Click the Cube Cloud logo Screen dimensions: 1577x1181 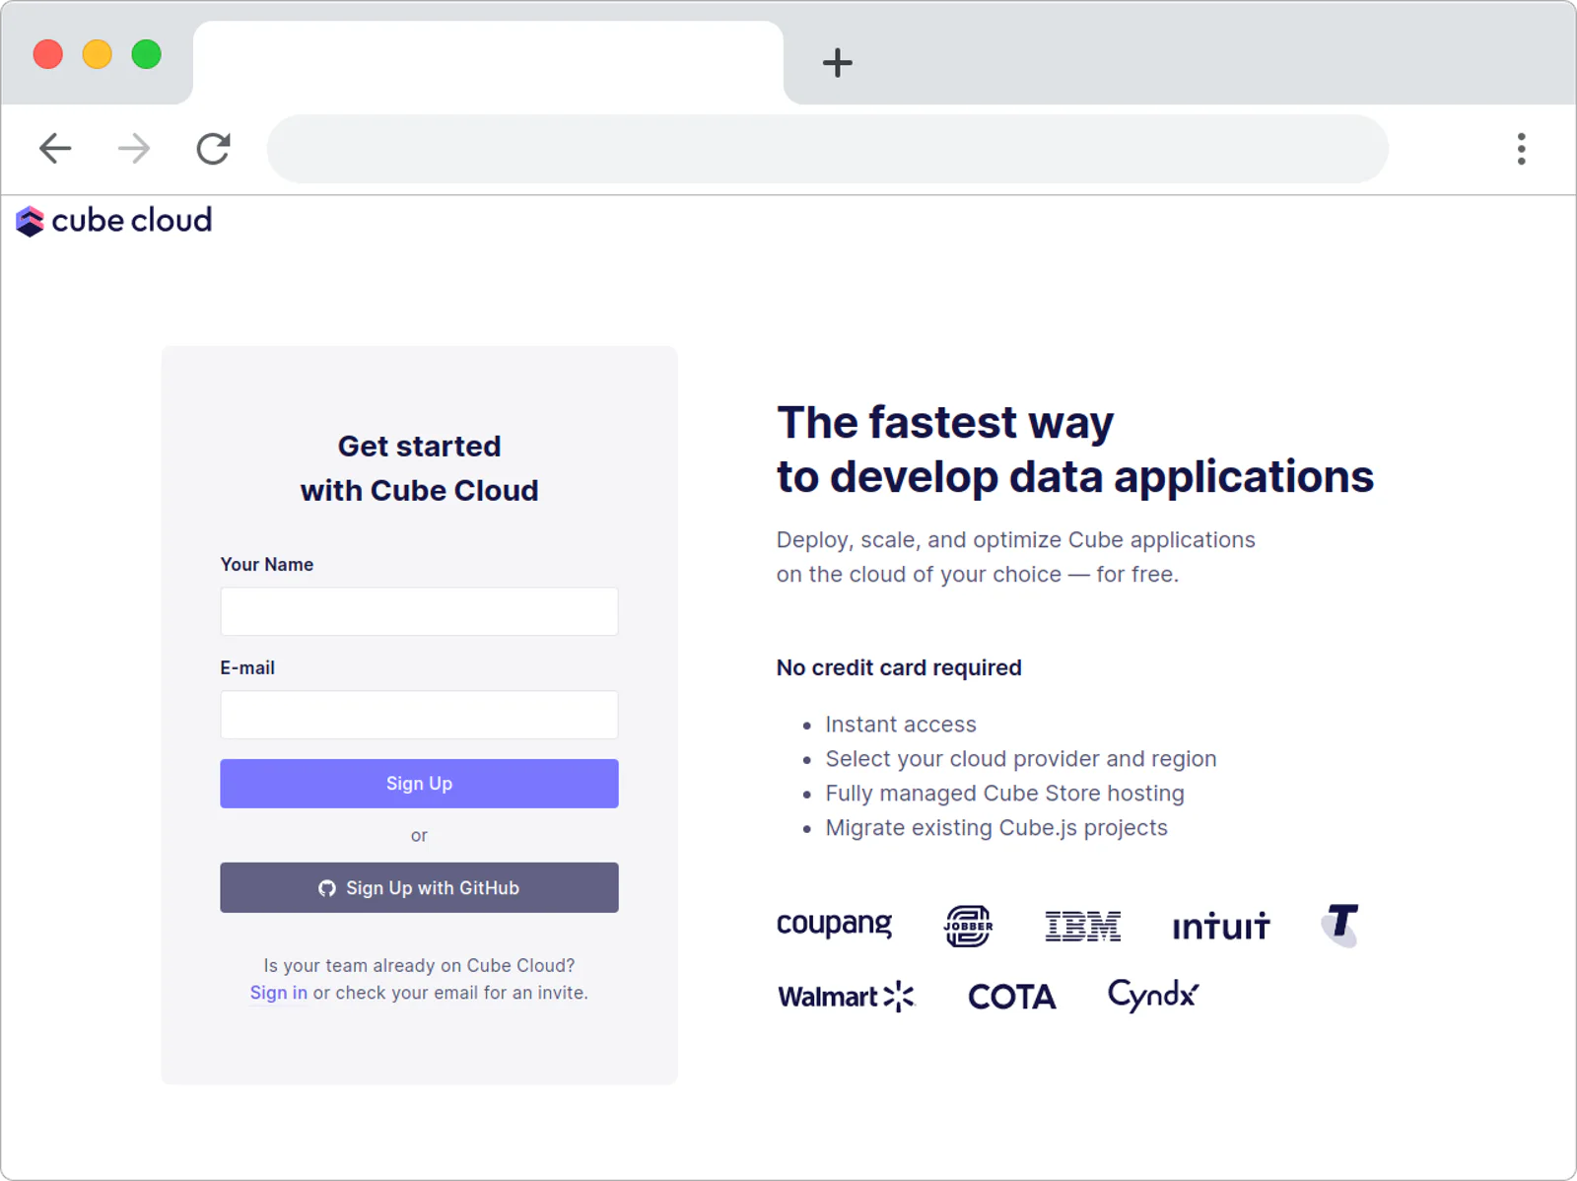click(114, 221)
